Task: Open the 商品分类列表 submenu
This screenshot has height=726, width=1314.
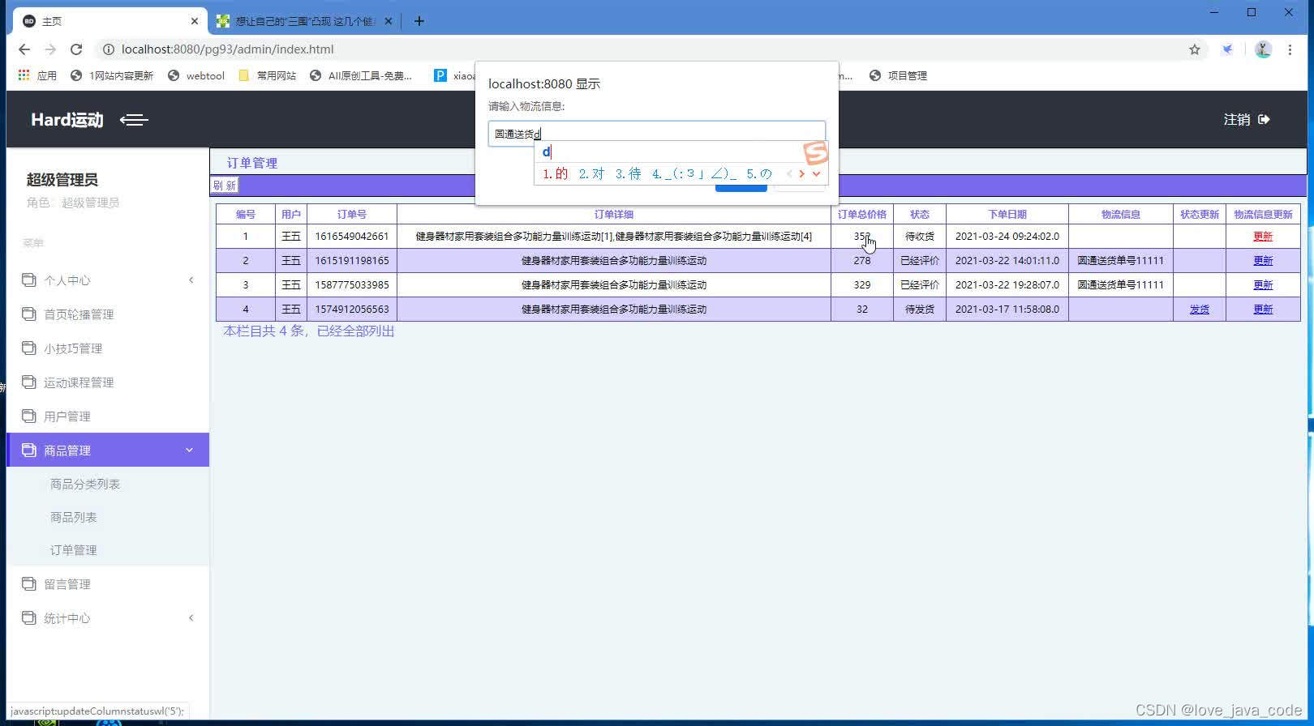Action: click(85, 484)
